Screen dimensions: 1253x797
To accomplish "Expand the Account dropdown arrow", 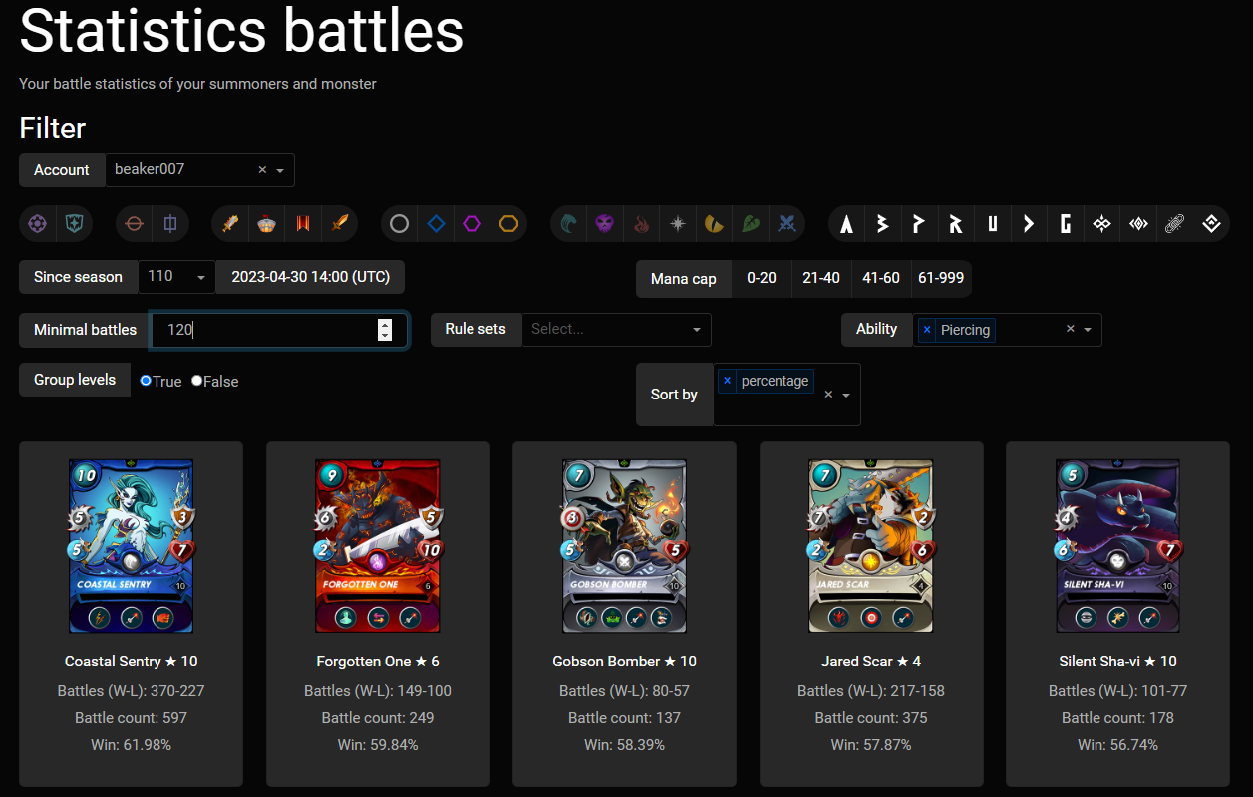I will (x=280, y=170).
